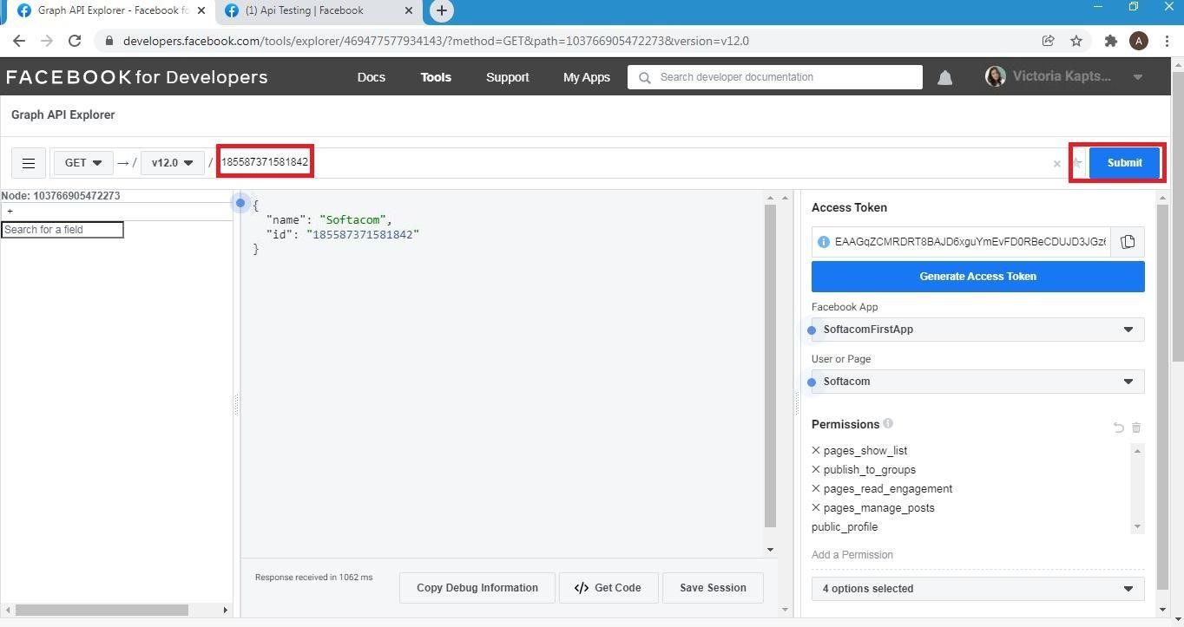The height and width of the screenshot is (627, 1184).
Task: Open the GET method dropdown
Action: click(83, 163)
